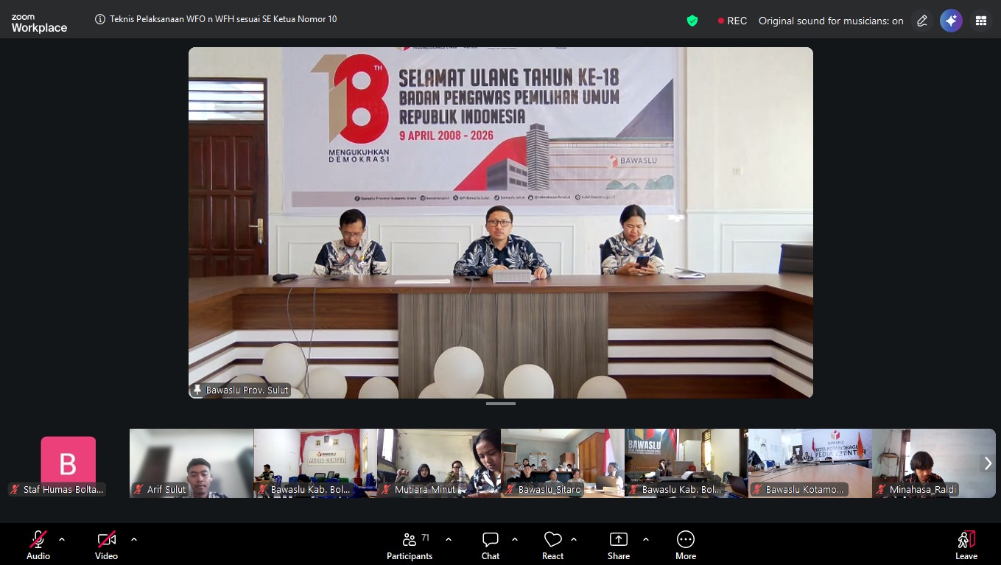The width and height of the screenshot is (1001, 565).
Task: Open the Chat panel
Action: [491, 545]
